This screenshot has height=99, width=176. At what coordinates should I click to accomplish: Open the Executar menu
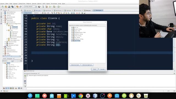34,4
